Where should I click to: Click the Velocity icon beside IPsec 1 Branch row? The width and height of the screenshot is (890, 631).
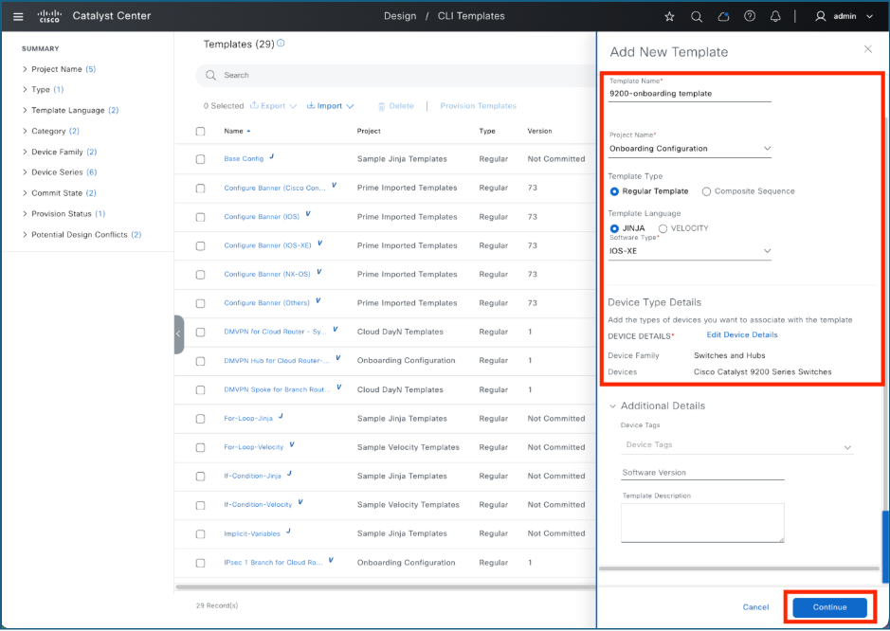(331, 560)
